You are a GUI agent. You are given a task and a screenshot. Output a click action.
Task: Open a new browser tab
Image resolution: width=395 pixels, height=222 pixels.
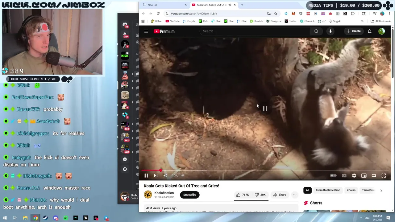[x=242, y=5]
